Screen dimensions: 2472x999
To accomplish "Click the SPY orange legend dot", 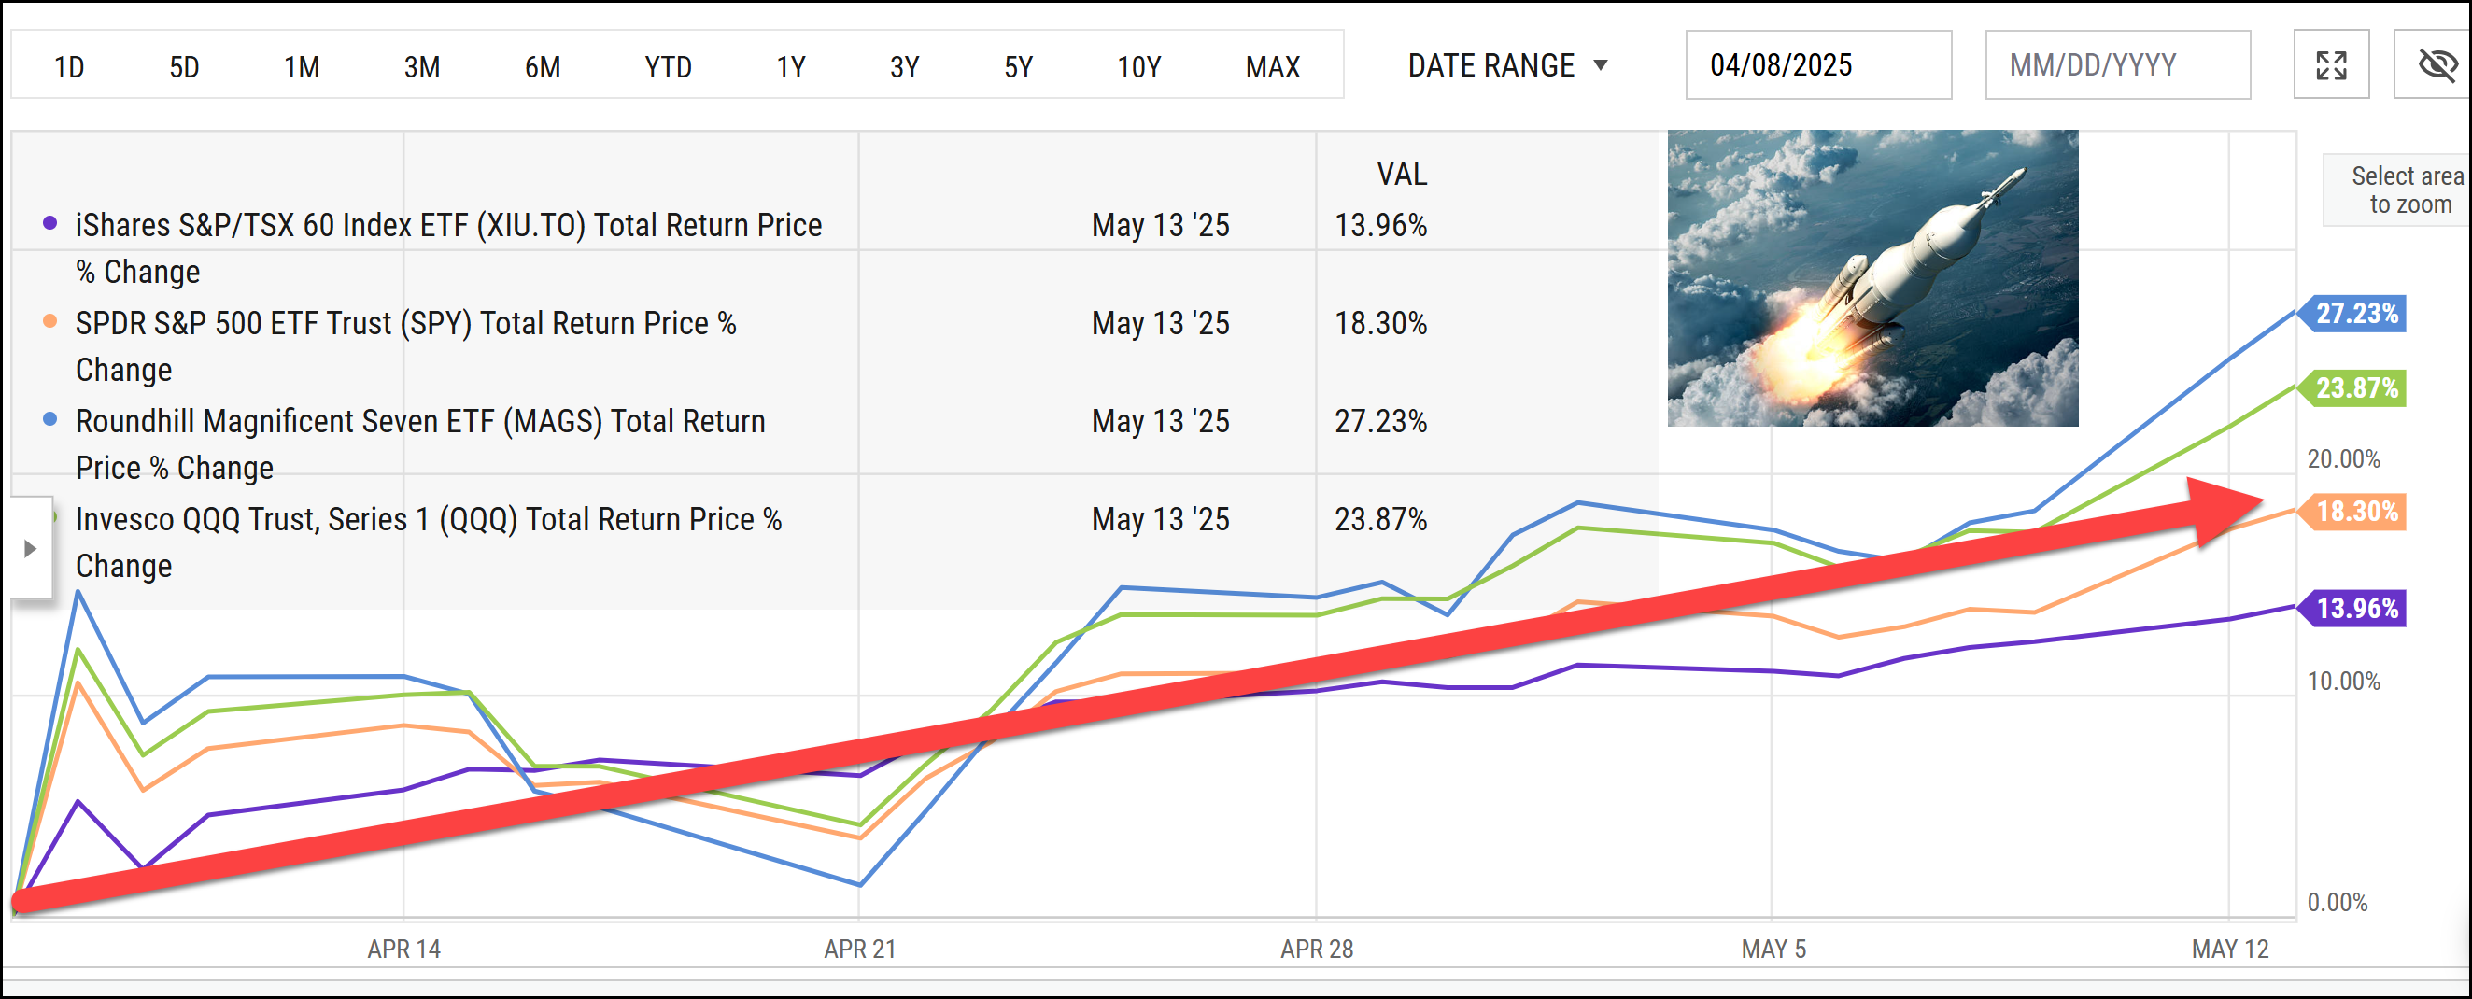I will (x=49, y=321).
